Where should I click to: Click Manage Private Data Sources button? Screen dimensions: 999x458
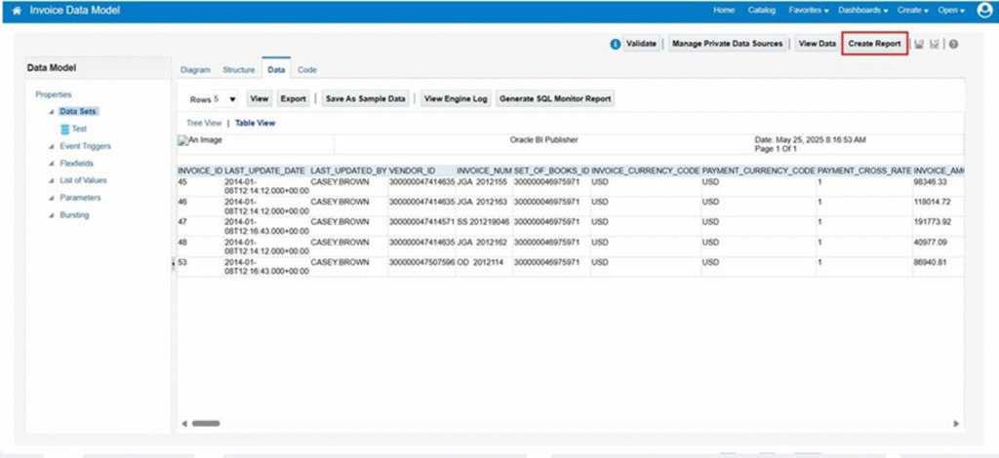coord(728,44)
